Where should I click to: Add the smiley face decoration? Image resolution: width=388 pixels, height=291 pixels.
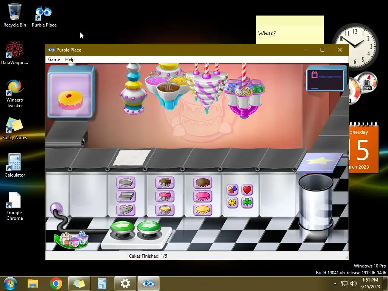tap(232, 203)
